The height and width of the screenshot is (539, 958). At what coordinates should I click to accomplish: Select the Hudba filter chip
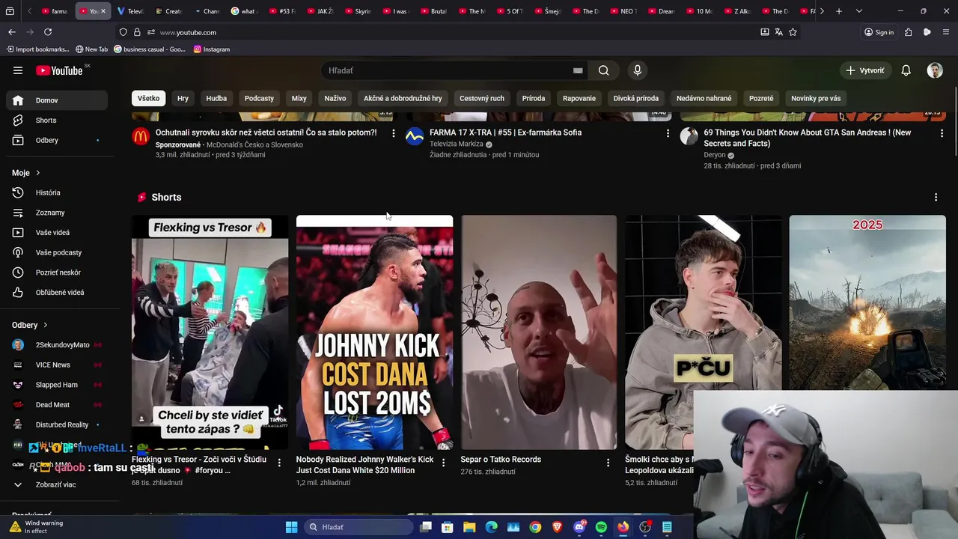pyautogui.click(x=216, y=98)
